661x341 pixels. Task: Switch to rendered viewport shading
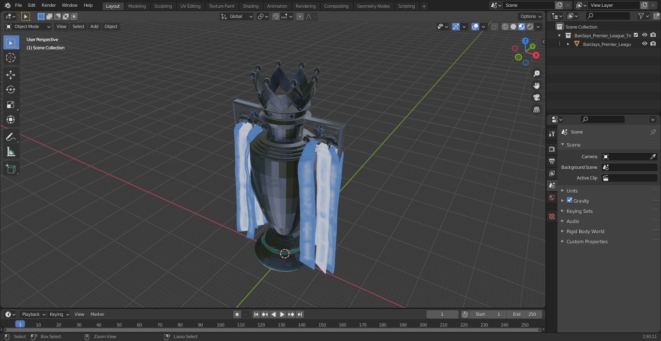click(530, 27)
